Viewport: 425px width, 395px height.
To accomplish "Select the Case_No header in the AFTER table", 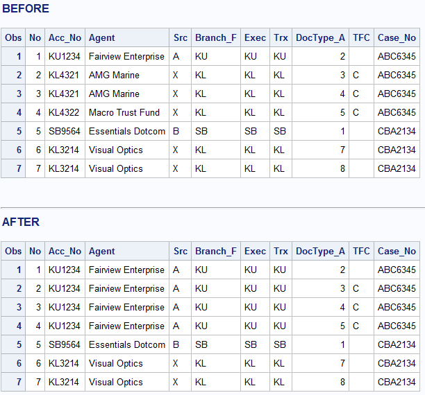I will [397, 251].
